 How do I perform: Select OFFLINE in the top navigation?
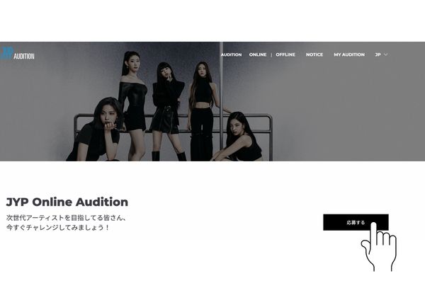pyautogui.click(x=285, y=54)
